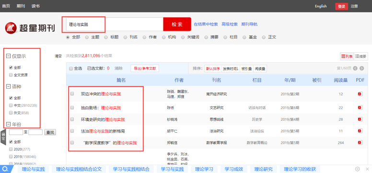Click the 查找 year search button
Viewport: 372px width, 173px height.
[x=50, y=132]
